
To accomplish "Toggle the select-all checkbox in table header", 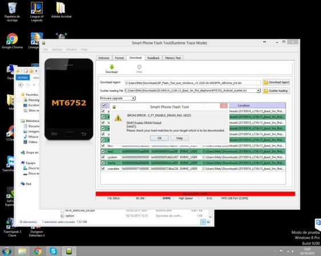I will coord(104,105).
